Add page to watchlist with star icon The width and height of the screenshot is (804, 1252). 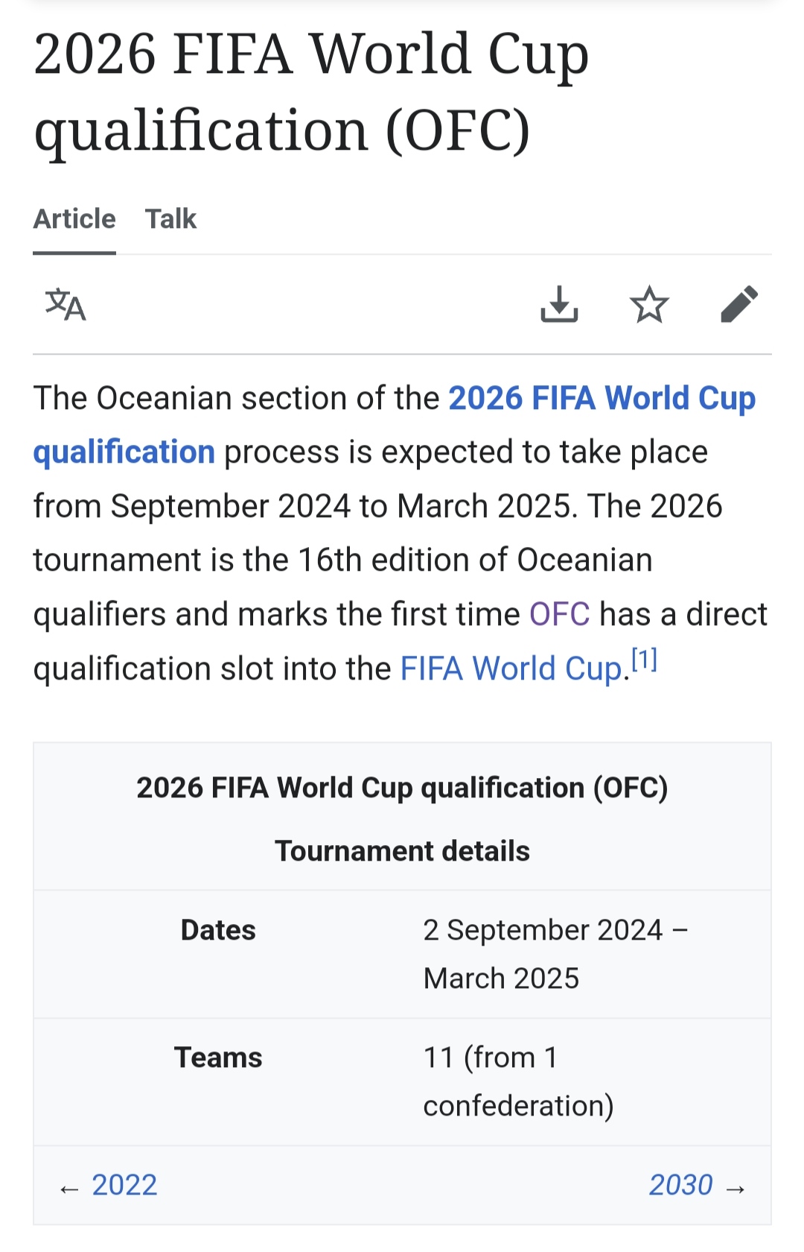click(x=649, y=305)
